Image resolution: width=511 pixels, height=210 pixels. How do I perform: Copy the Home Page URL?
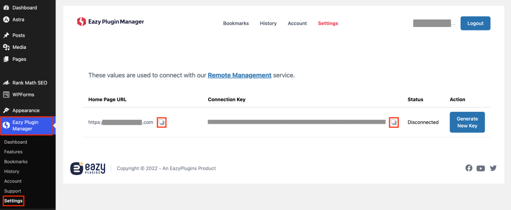pyautogui.click(x=162, y=122)
